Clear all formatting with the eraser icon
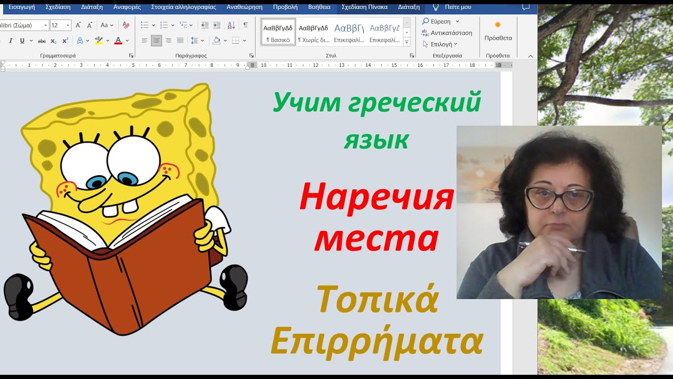673x379 pixels. (126, 25)
